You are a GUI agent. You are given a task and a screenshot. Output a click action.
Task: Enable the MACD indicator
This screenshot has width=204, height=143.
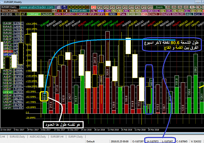154,14
